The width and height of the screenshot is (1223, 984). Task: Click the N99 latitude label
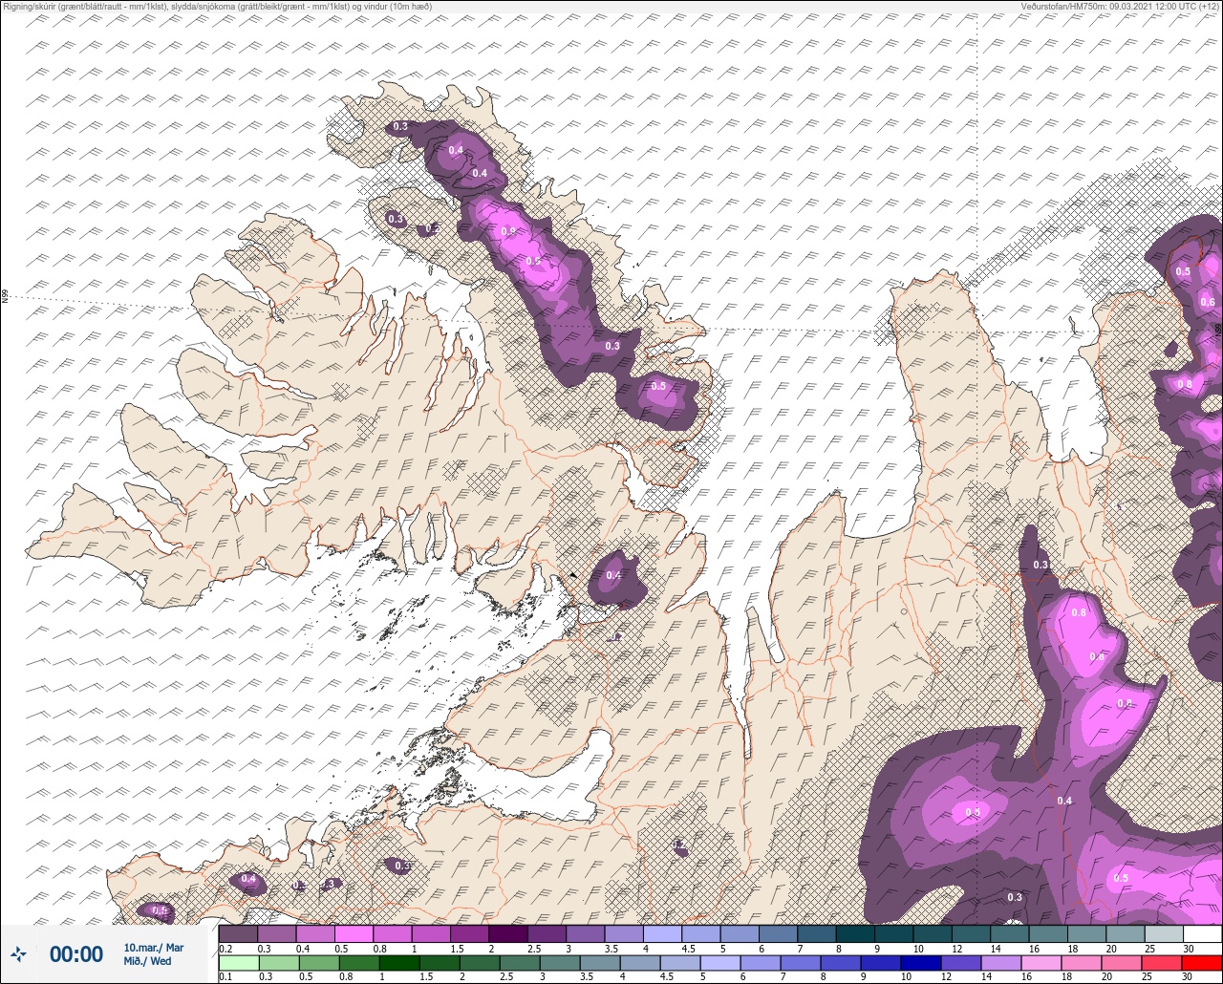coord(5,297)
